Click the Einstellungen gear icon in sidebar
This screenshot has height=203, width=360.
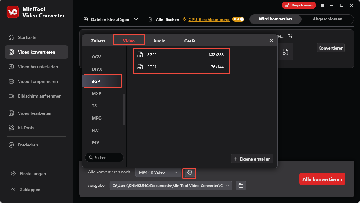[x=13, y=173]
